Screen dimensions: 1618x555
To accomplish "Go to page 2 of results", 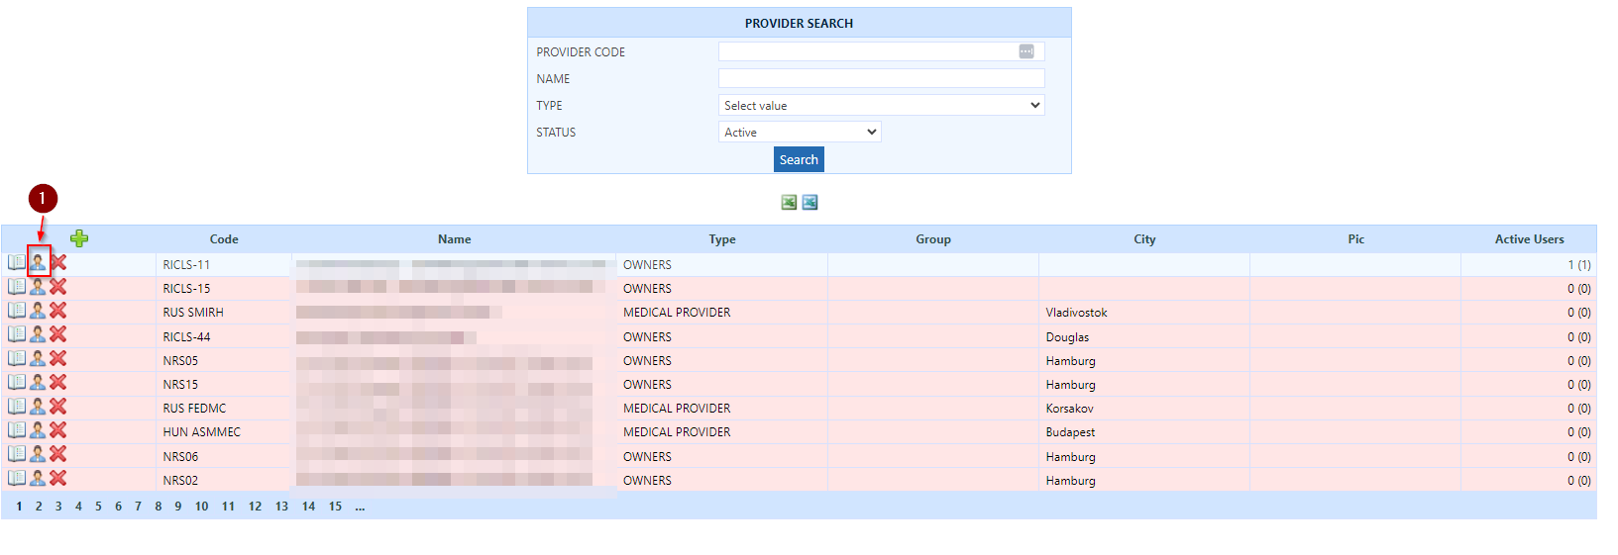I will (39, 507).
